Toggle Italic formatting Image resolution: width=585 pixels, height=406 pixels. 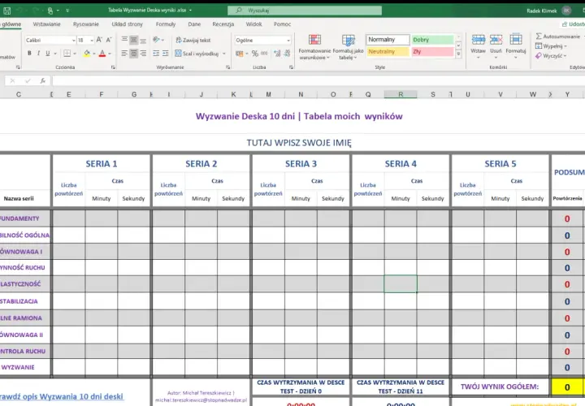click(x=38, y=54)
